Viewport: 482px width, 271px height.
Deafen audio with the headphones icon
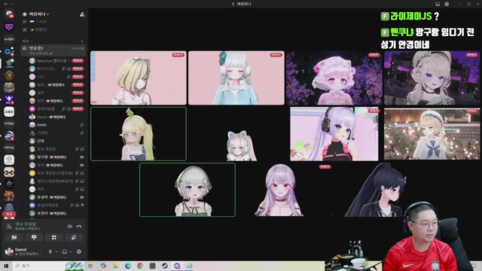[64, 251]
